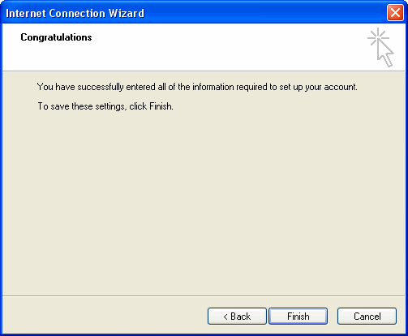Close the wizard with the red X
This screenshot has width=408, height=336.
pos(395,13)
